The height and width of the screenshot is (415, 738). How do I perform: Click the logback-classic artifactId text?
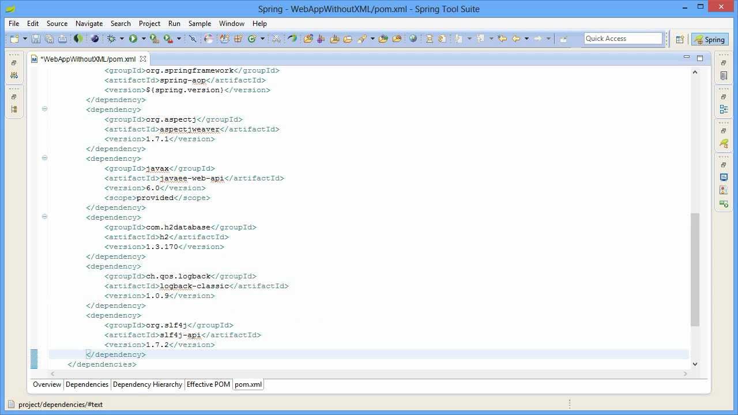194,286
